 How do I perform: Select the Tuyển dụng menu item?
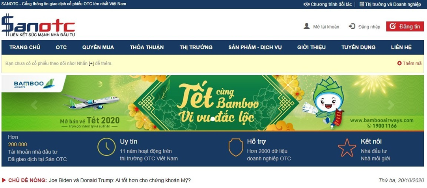coord(358,47)
